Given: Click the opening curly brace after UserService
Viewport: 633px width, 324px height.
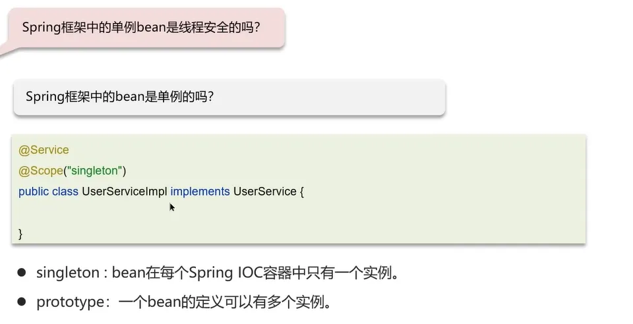Looking at the screenshot, I should [x=301, y=191].
